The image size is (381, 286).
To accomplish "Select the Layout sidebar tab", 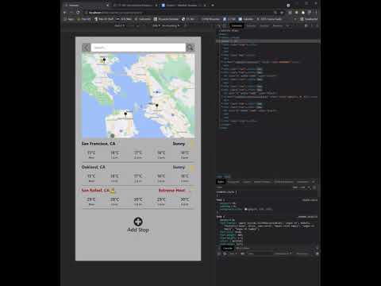I will 247,182.
